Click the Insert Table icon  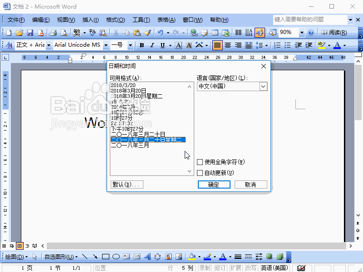point(216,32)
